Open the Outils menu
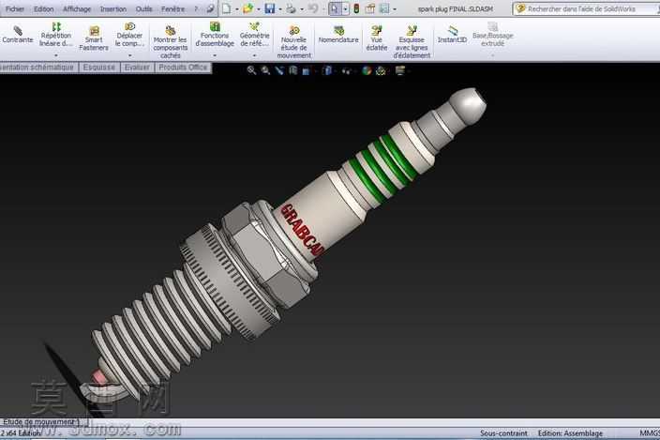Image resolution: width=660 pixels, height=440 pixels. [144, 8]
